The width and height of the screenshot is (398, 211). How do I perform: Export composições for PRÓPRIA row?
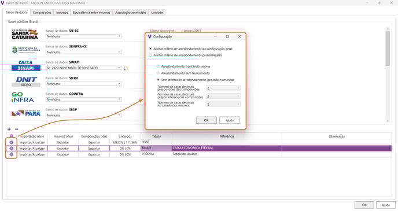tap(94, 154)
